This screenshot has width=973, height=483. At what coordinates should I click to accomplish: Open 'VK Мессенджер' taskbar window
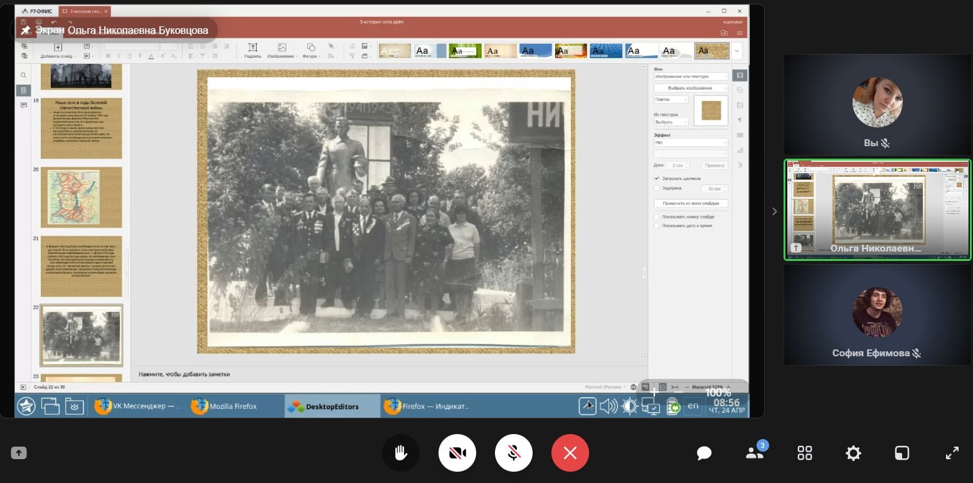click(137, 406)
